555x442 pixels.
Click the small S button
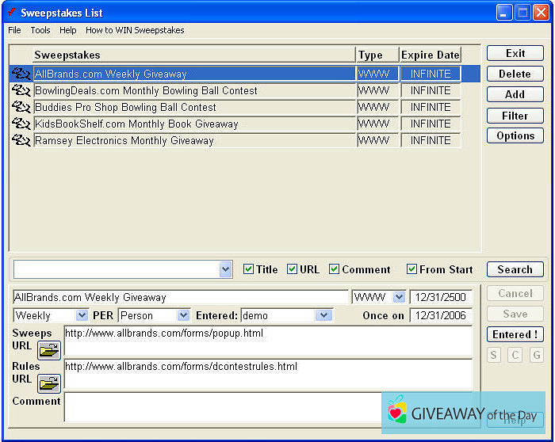pos(494,355)
